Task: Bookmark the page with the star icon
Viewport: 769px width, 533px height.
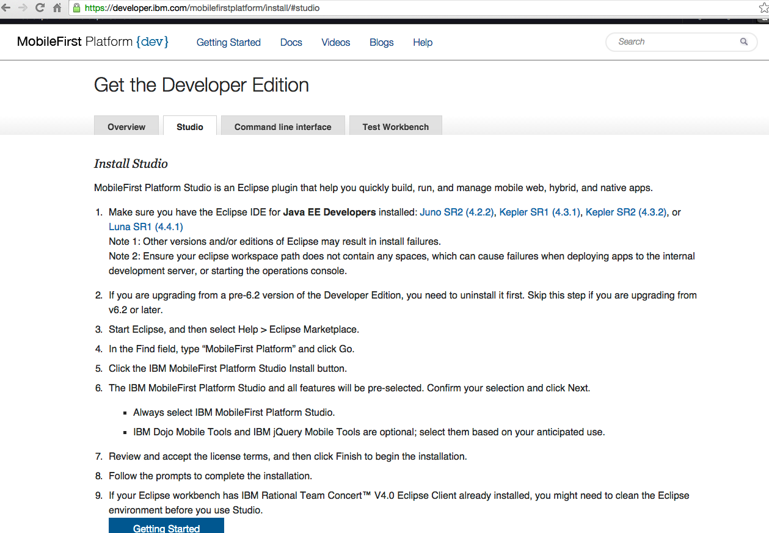Action: pos(763,8)
